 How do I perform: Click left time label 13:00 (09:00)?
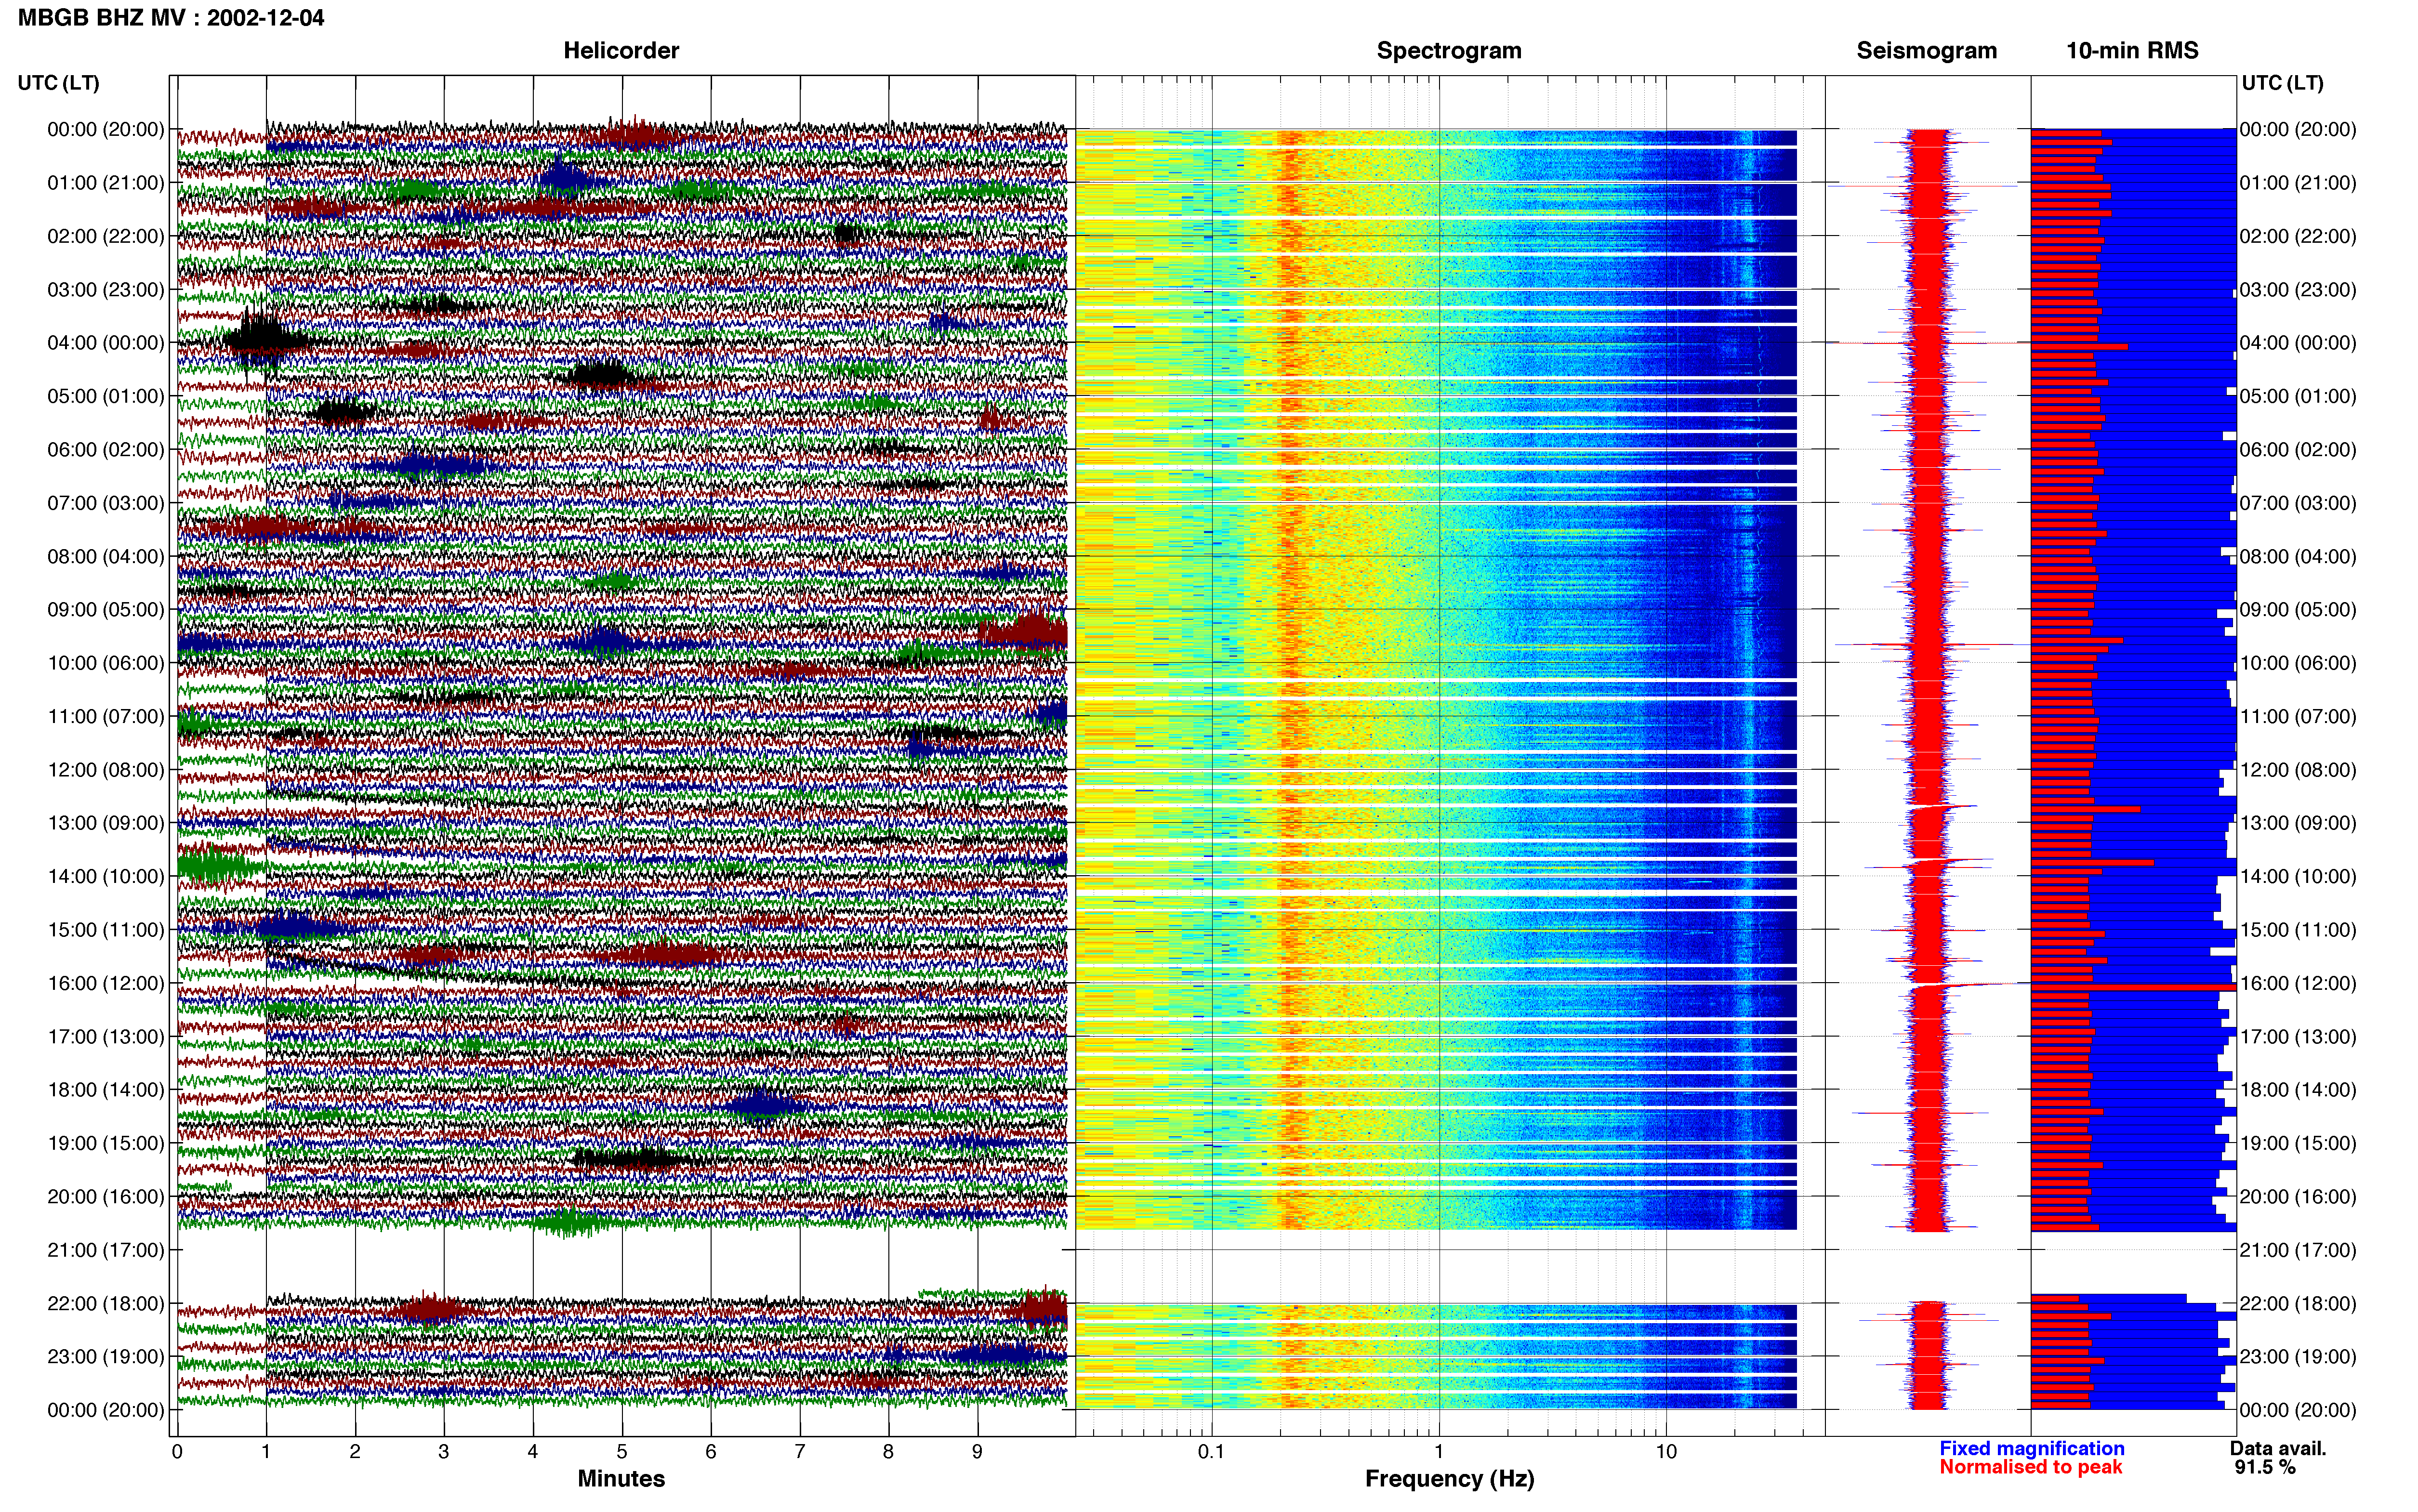pos(106,822)
